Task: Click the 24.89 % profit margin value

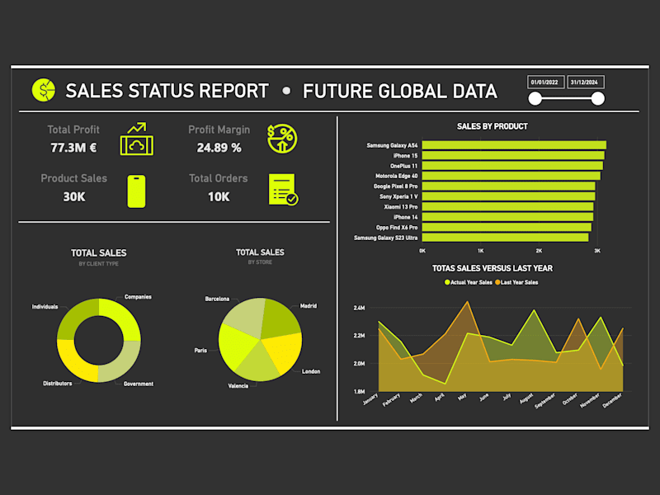Action: tap(219, 148)
